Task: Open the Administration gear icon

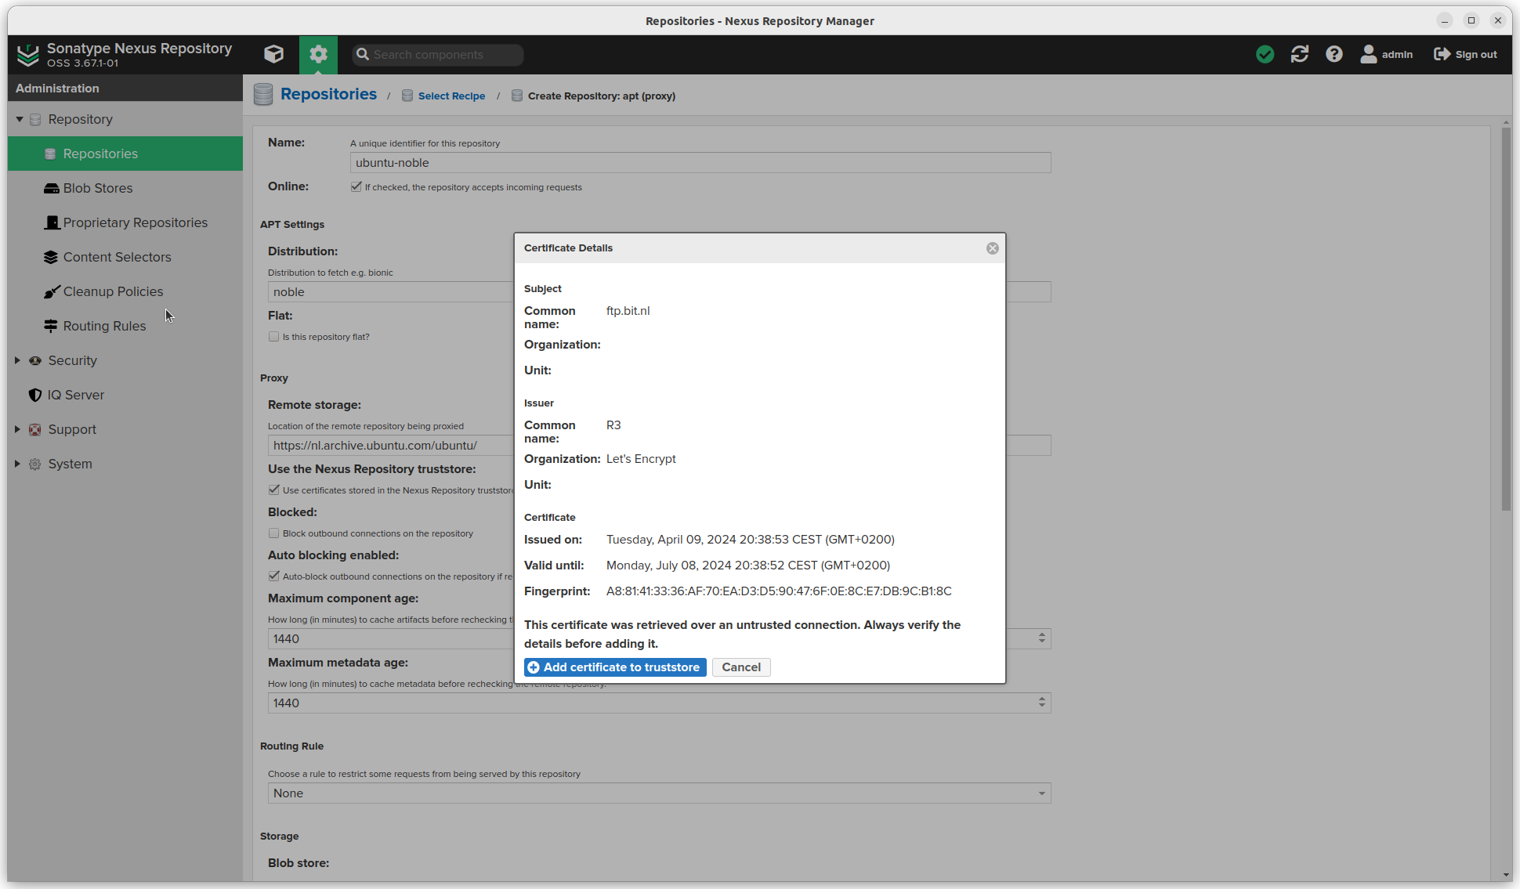Action: tap(318, 54)
